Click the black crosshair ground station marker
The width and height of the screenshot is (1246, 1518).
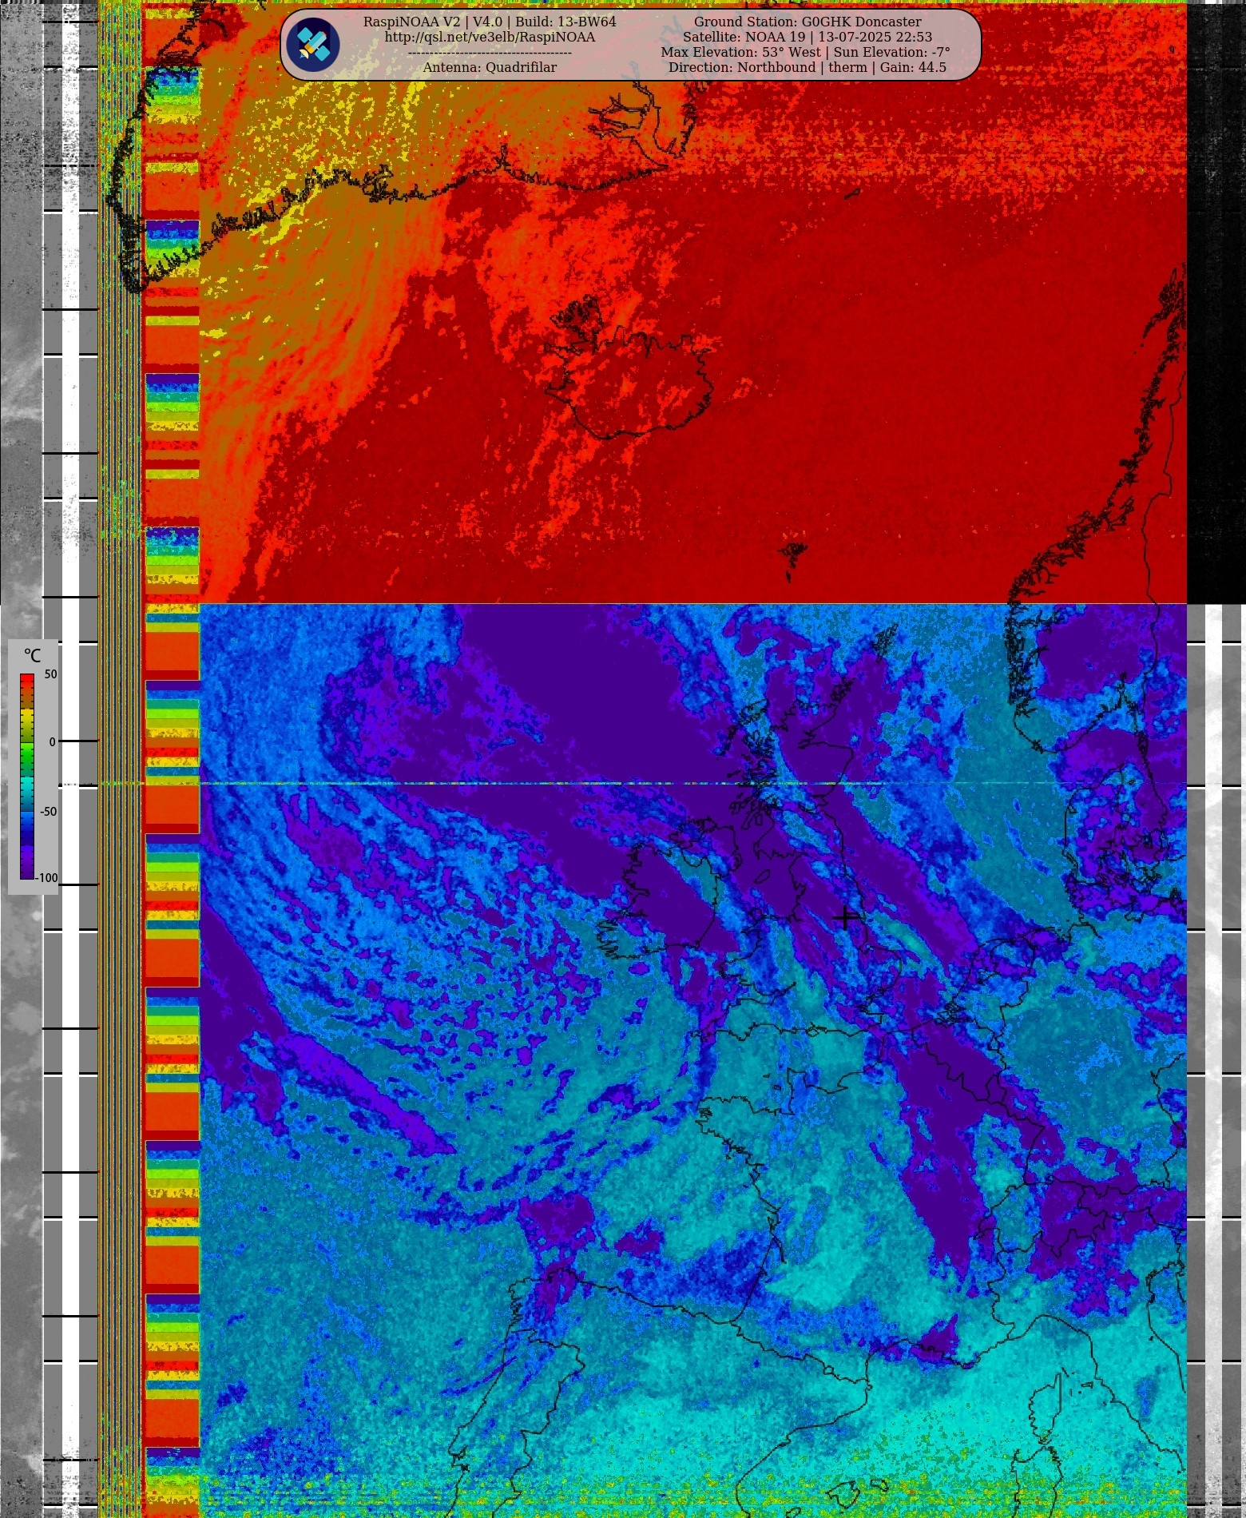[x=846, y=917]
